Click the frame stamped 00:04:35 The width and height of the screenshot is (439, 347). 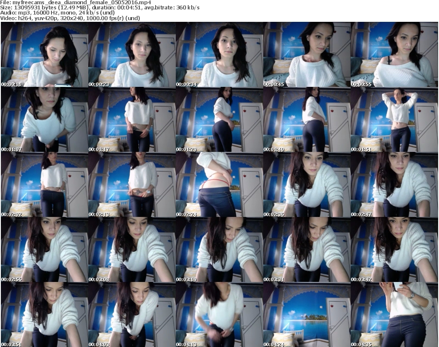point(394,314)
